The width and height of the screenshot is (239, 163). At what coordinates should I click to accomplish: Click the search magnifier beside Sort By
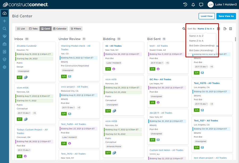[x=184, y=29]
